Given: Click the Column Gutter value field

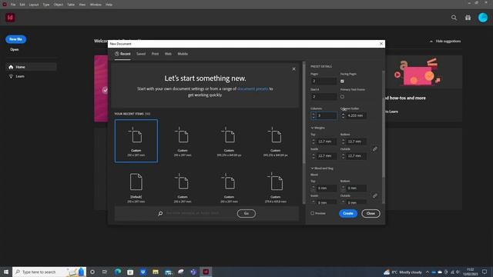Looking at the screenshot, I should pyautogui.click(x=356, y=115).
